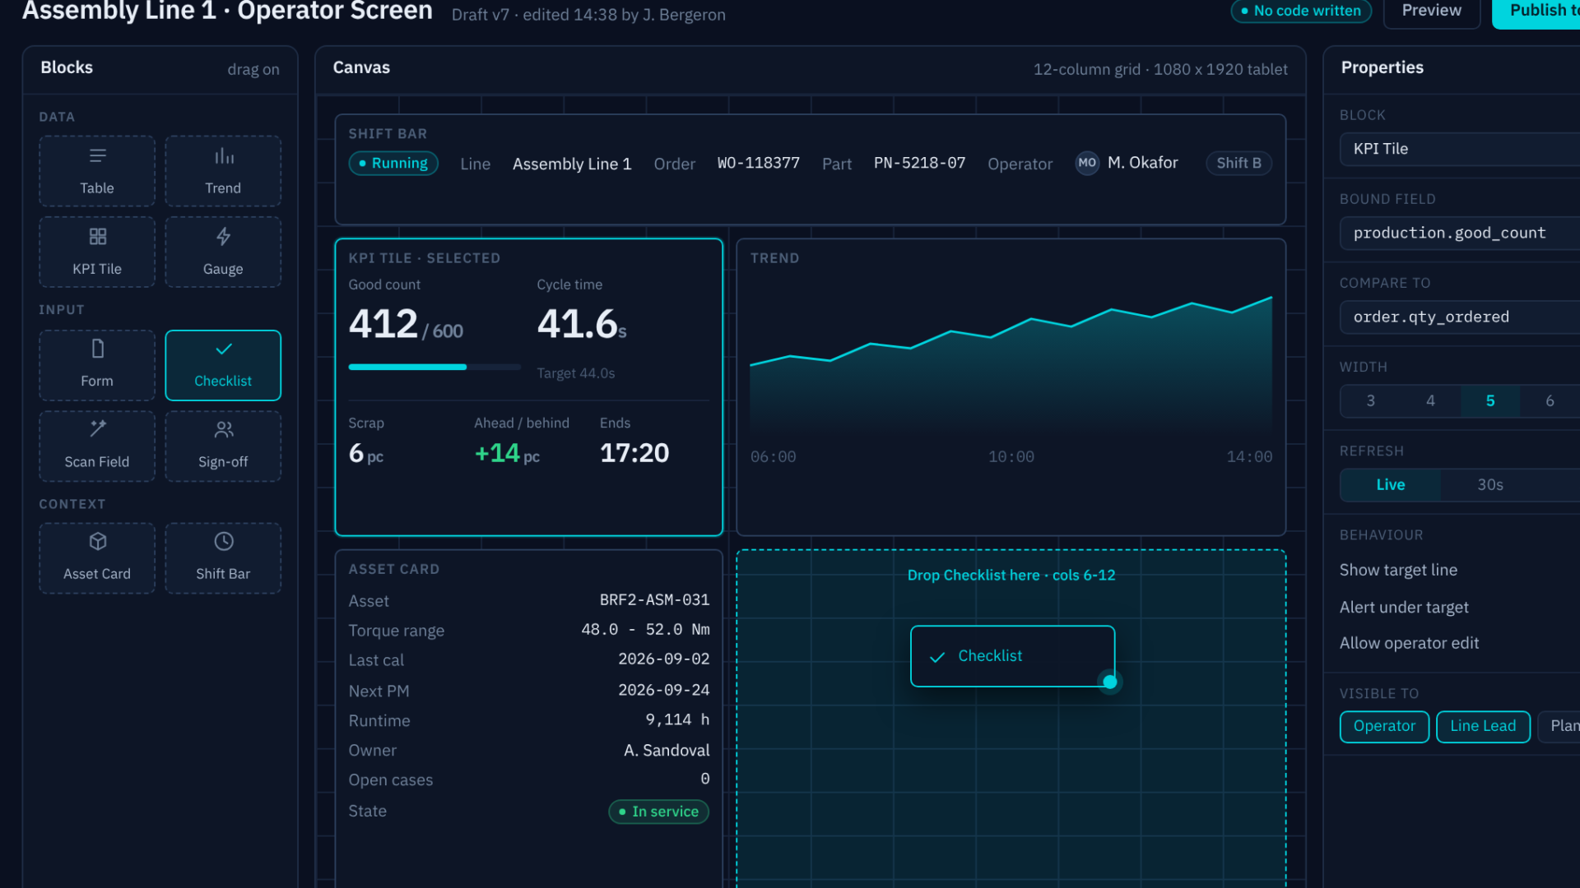Click the Preview button
Viewport: 1580px width, 888px height.
pyautogui.click(x=1431, y=11)
